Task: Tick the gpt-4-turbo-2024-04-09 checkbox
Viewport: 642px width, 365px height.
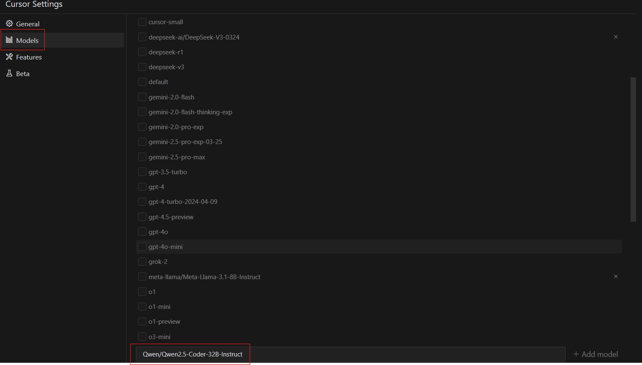Action: pyautogui.click(x=142, y=201)
